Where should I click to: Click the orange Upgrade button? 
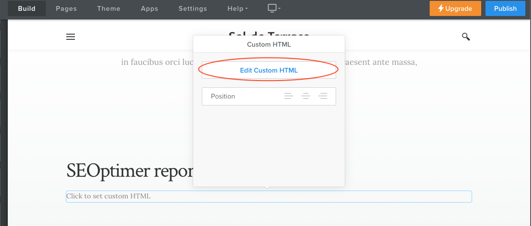pyautogui.click(x=455, y=9)
